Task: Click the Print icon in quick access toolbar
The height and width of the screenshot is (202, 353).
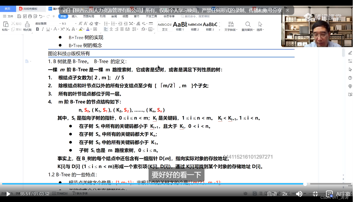Action: pos(30,16)
